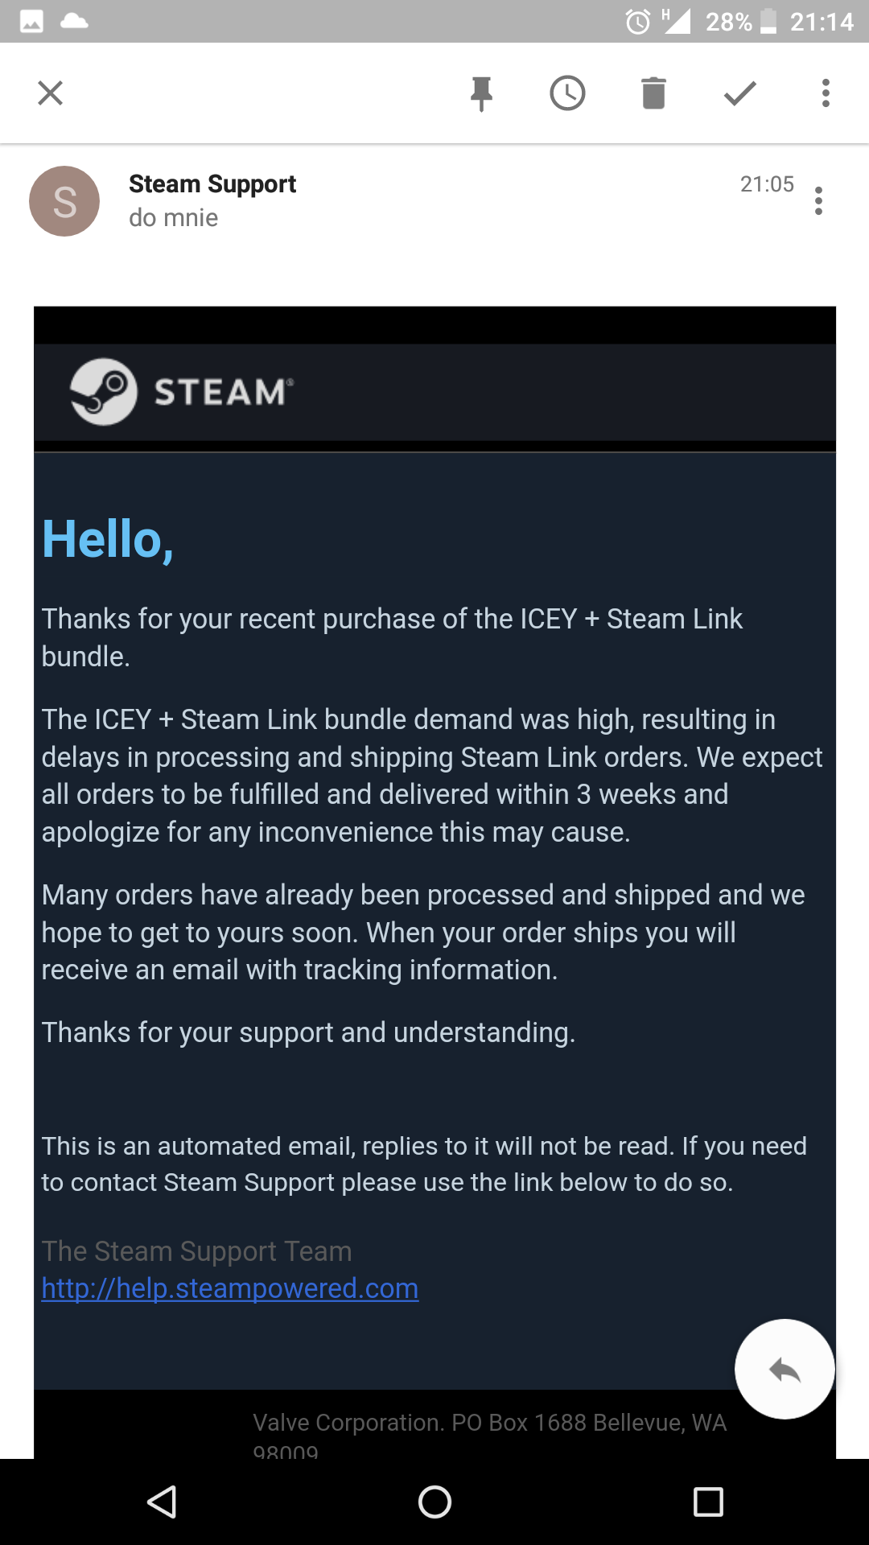Screen dimensions: 869x1545
Task: Delete the email using trash icon
Action: click(x=653, y=93)
